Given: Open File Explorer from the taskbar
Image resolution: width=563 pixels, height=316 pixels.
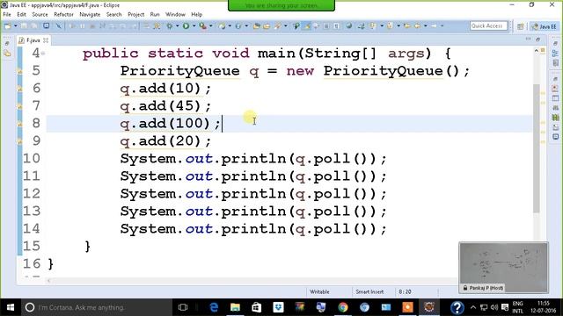Looking at the screenshot, I should [235, 307].
